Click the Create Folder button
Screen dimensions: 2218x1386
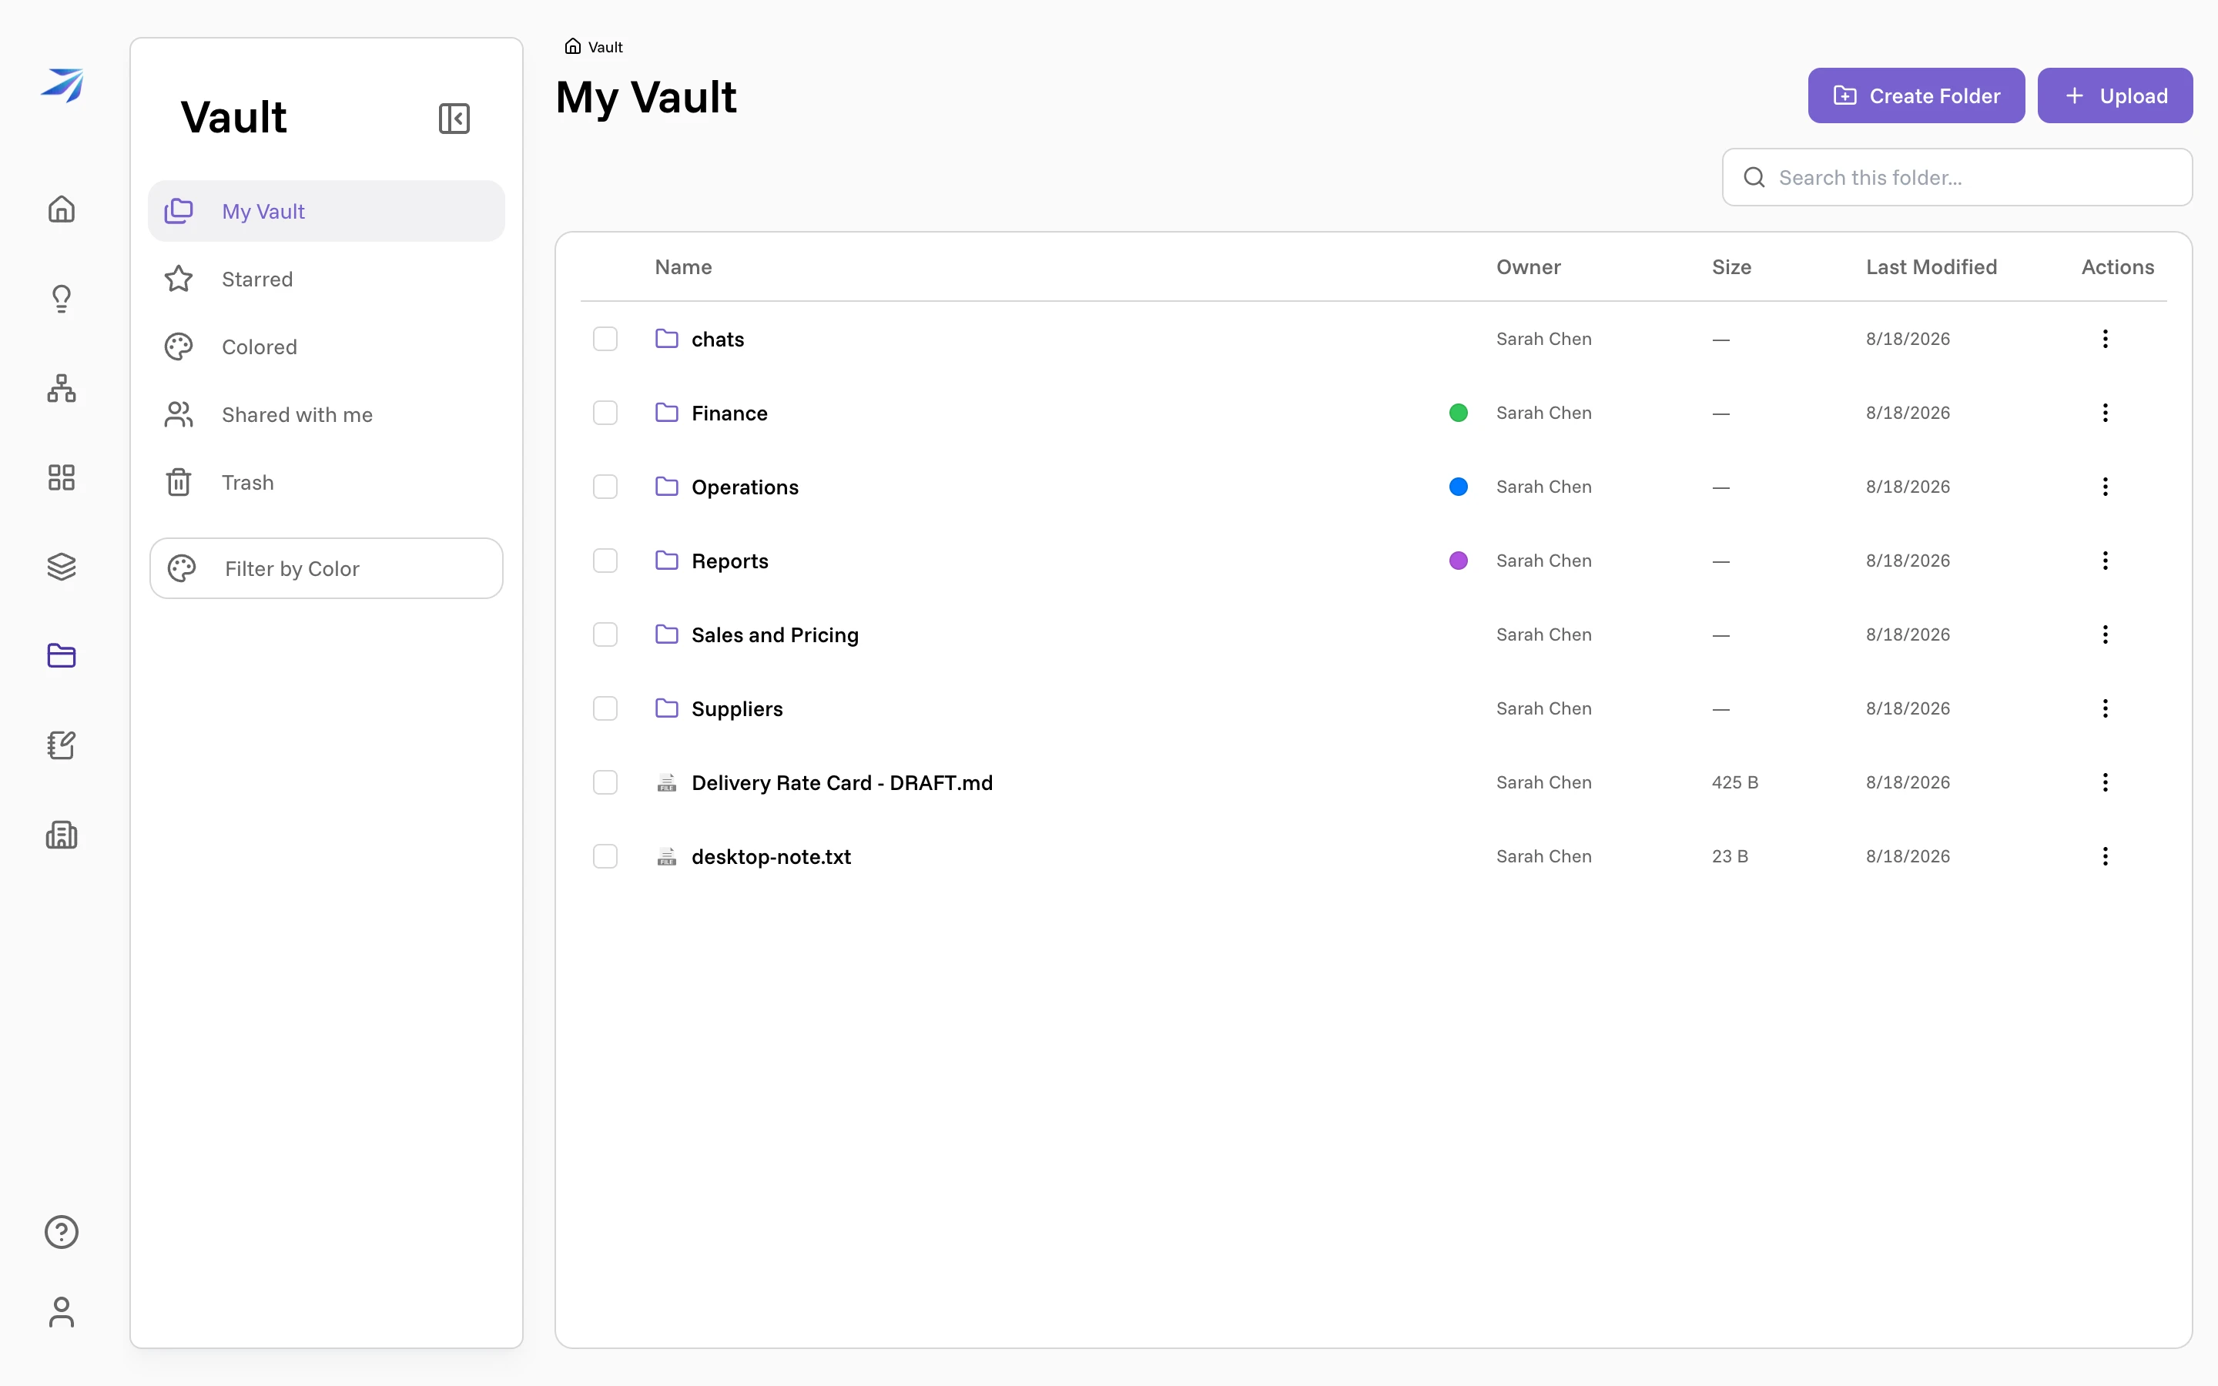(1916, 95)
